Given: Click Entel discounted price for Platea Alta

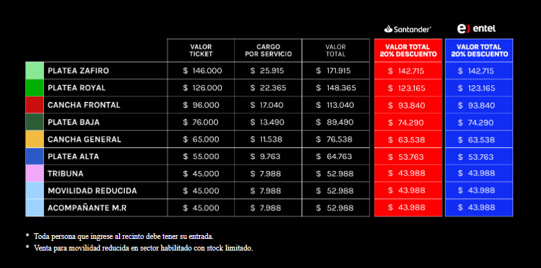Looking at the screenshot, I should tap(476, 156).
